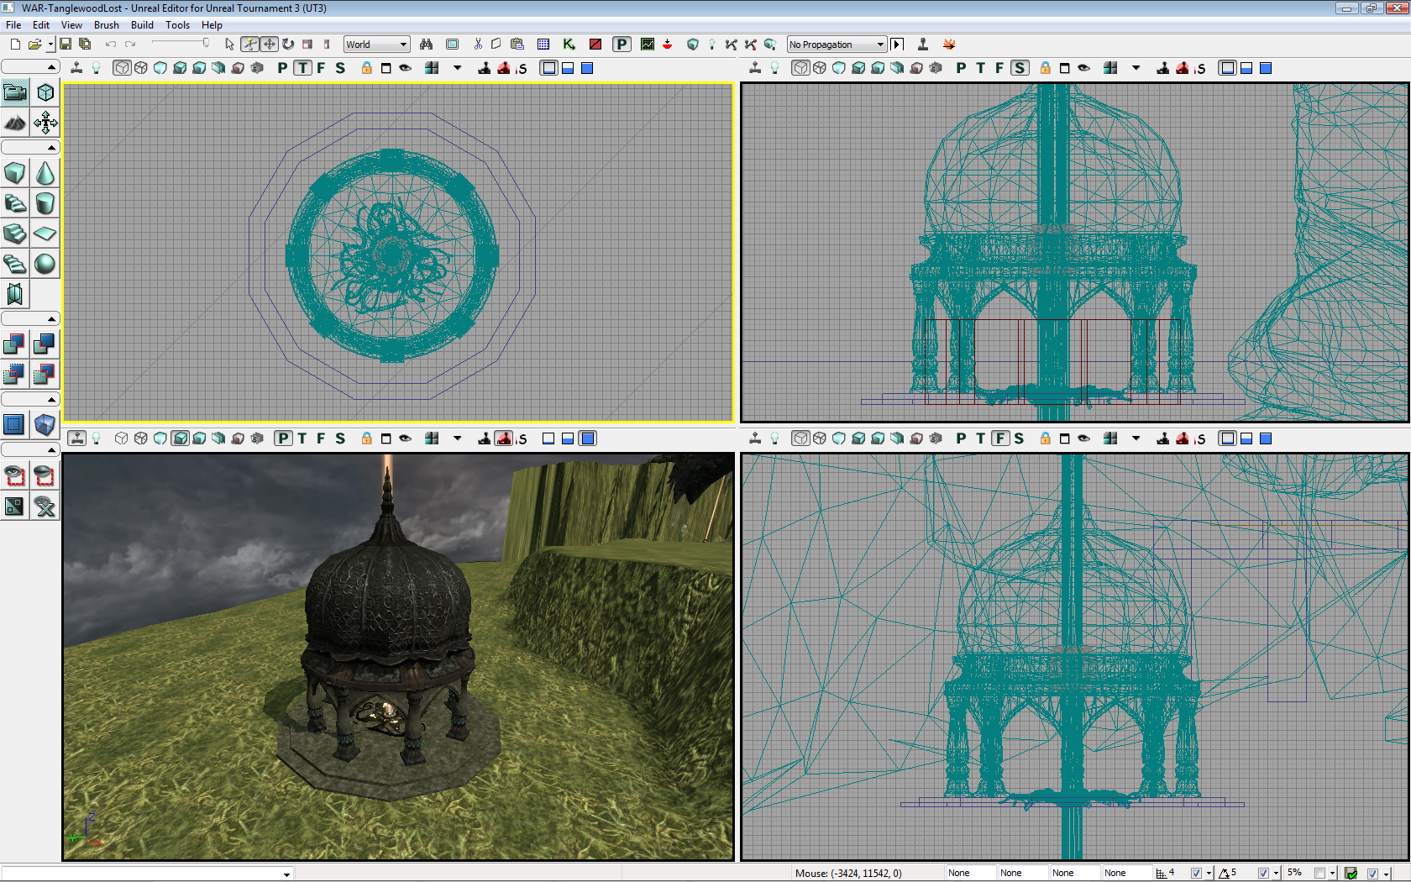Screen dimensions: 1411x882
Task: Open the Build menu
Action: click(x=142, y=25)
